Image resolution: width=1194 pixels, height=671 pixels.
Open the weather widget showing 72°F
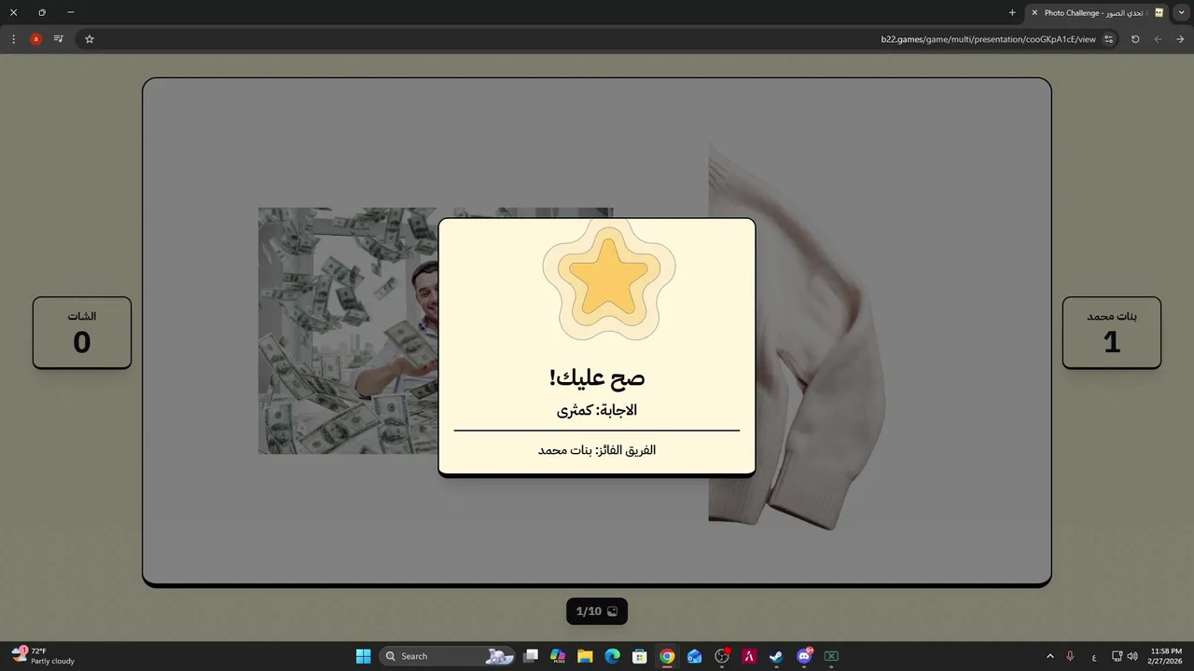[43, 656]
